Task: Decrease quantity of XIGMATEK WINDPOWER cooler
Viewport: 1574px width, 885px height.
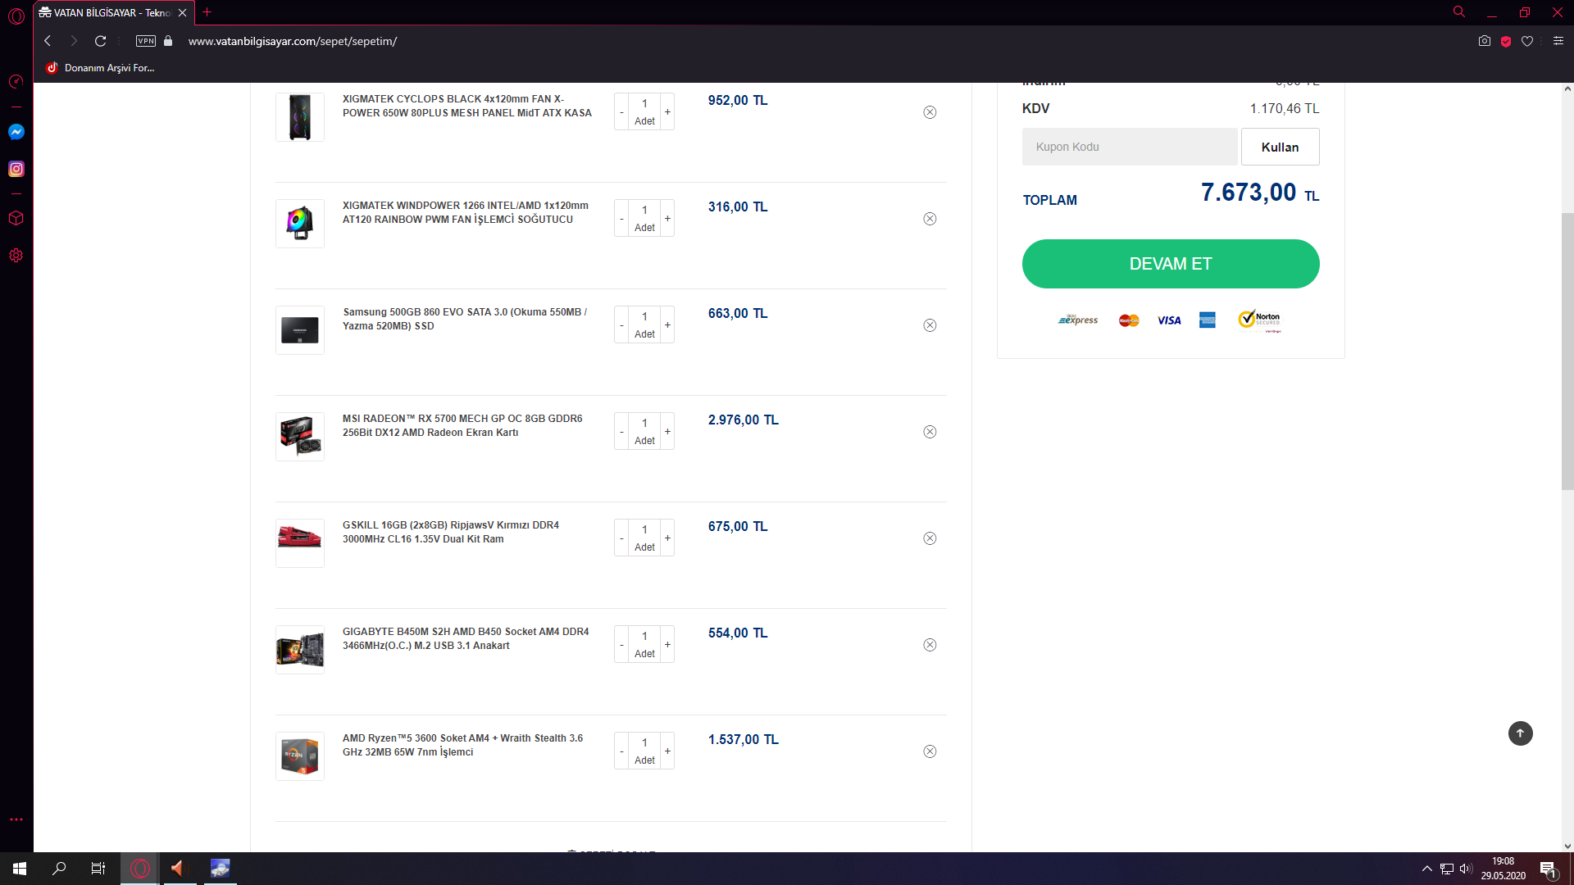Action: 621,218
